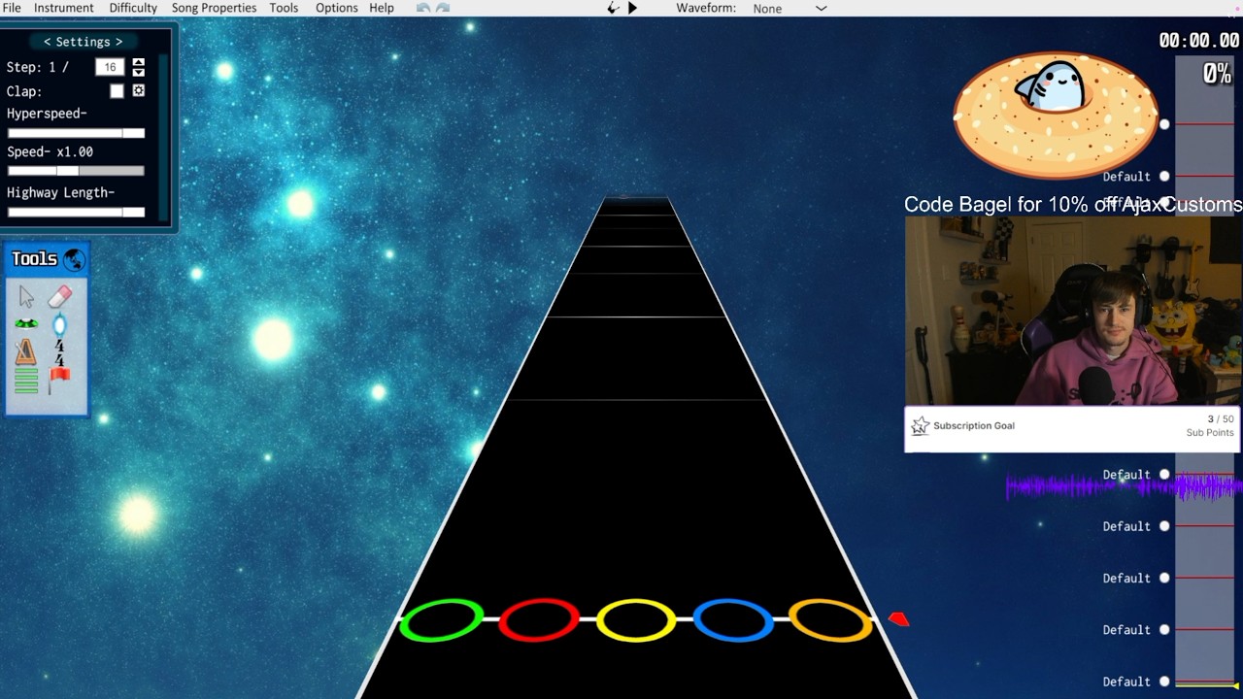The height and width of the screenshot is (699, 1243).
Task: Click the song timeline scrollbar
Action: tap(1205, 372)
